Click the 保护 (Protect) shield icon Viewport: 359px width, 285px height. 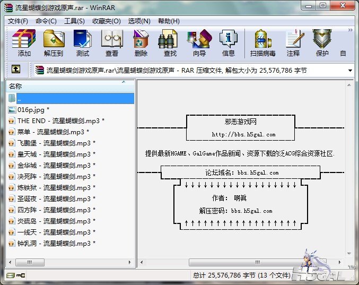point(322,43)
